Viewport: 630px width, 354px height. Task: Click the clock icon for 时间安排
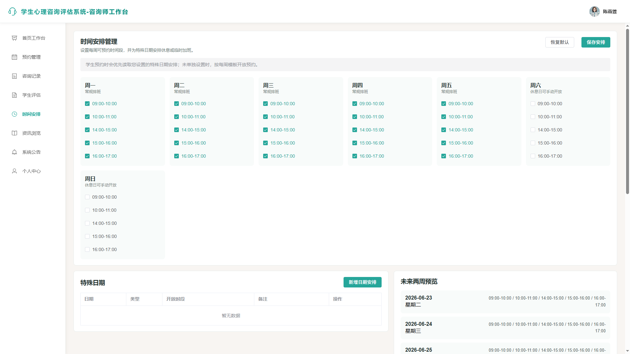tap(14, 114)
